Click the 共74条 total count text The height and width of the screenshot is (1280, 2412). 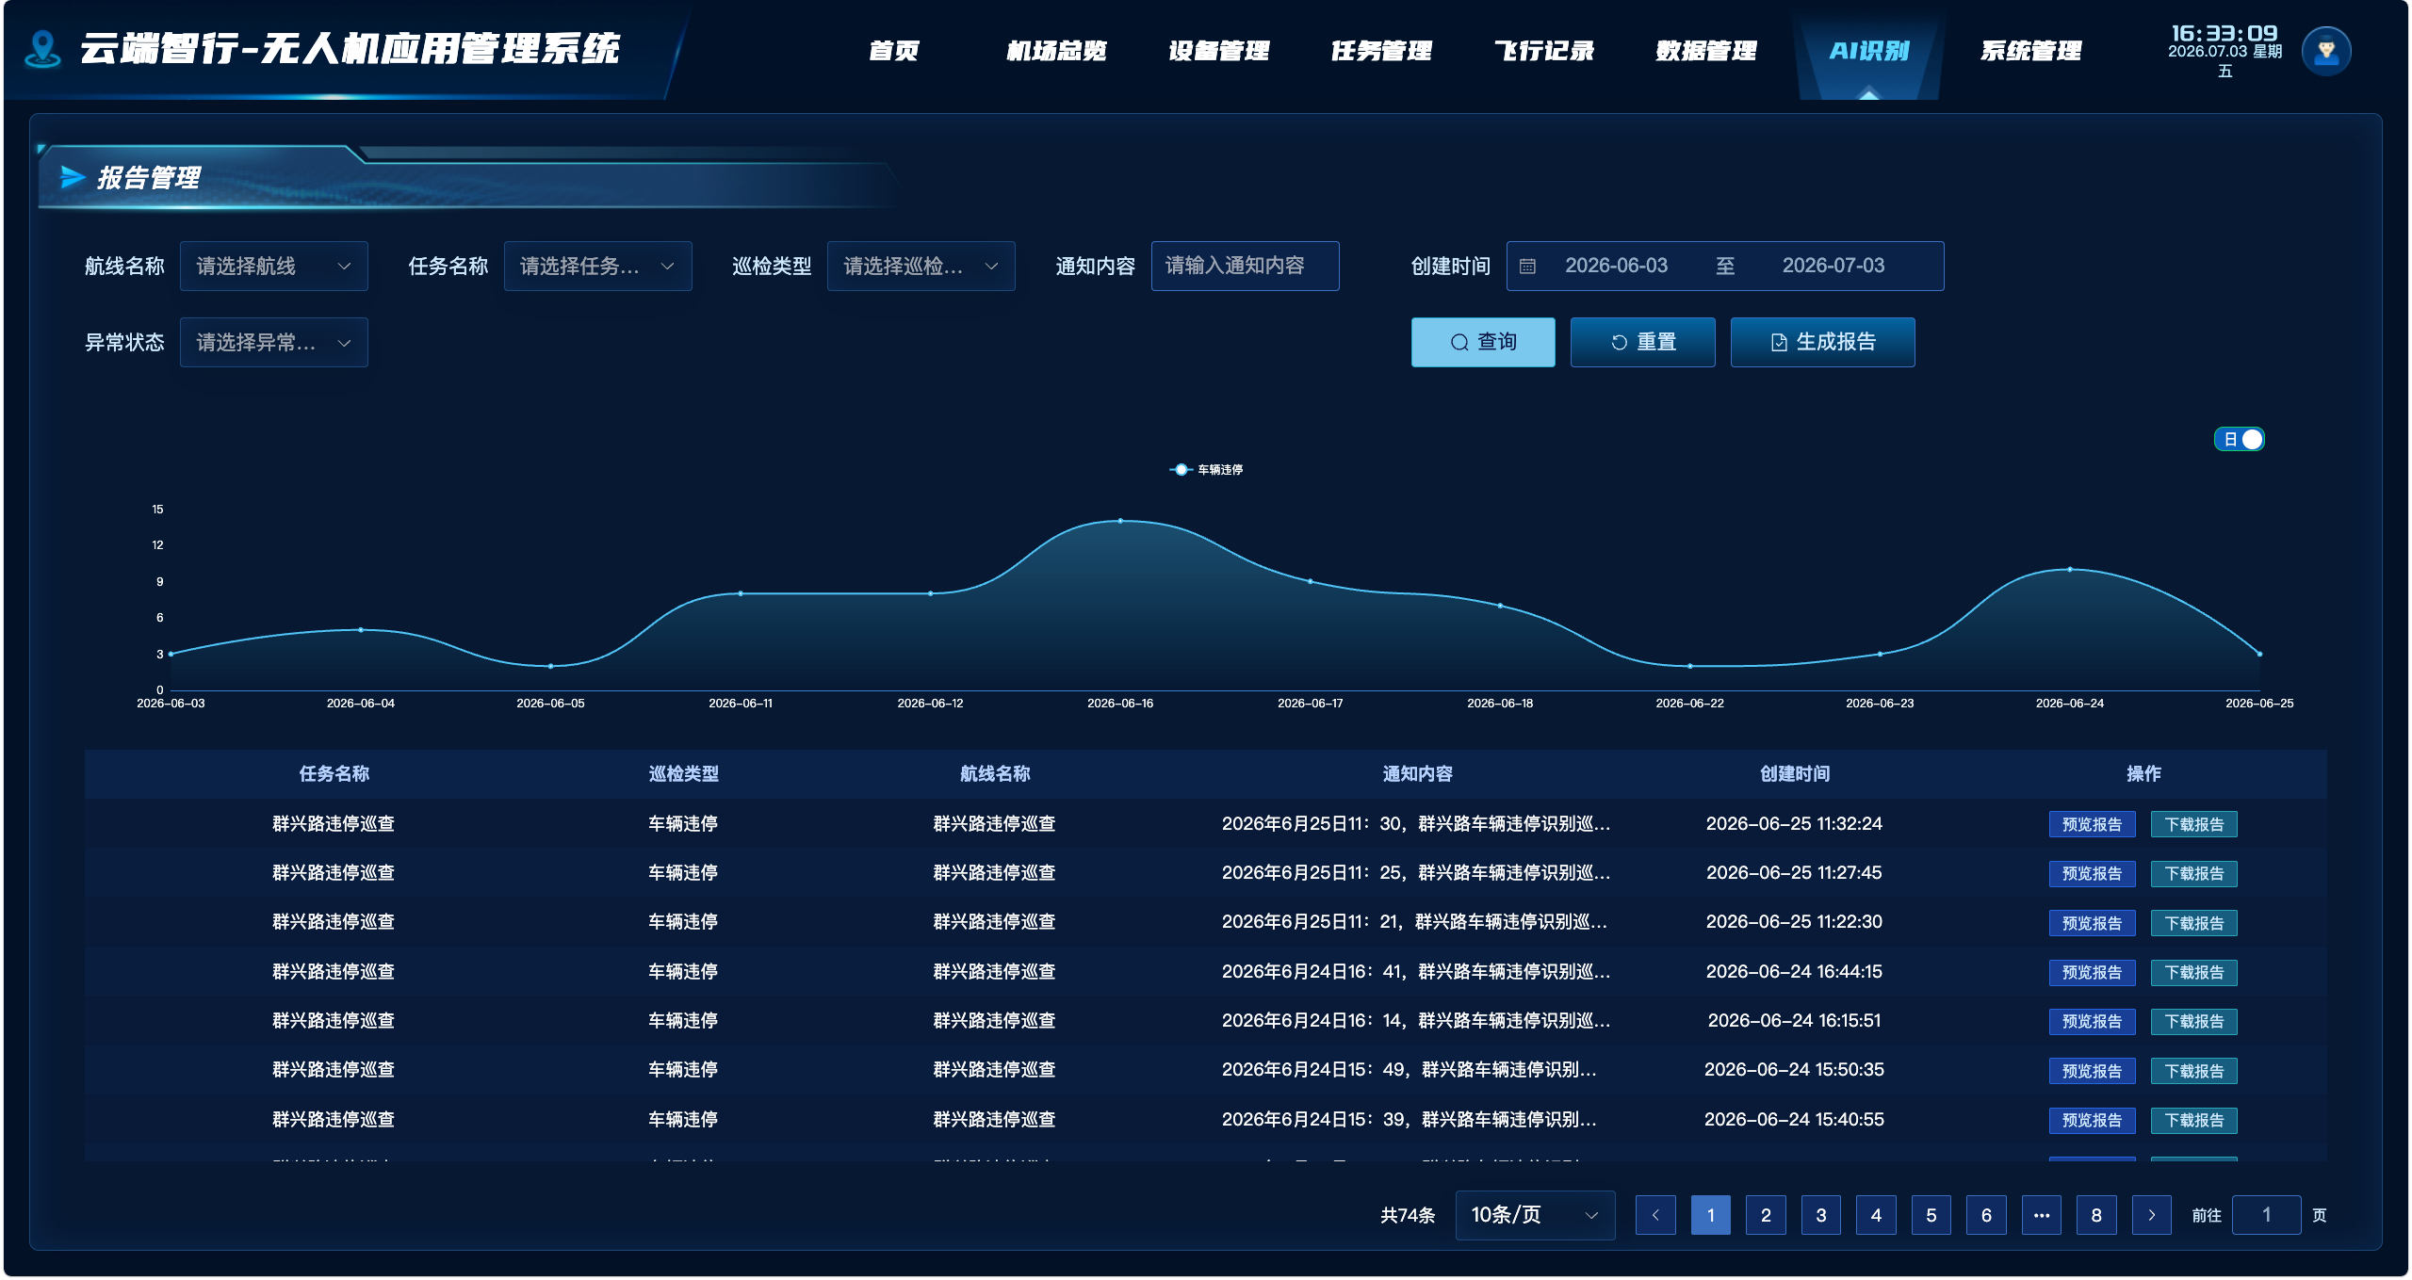(x=1407, y=1216)
